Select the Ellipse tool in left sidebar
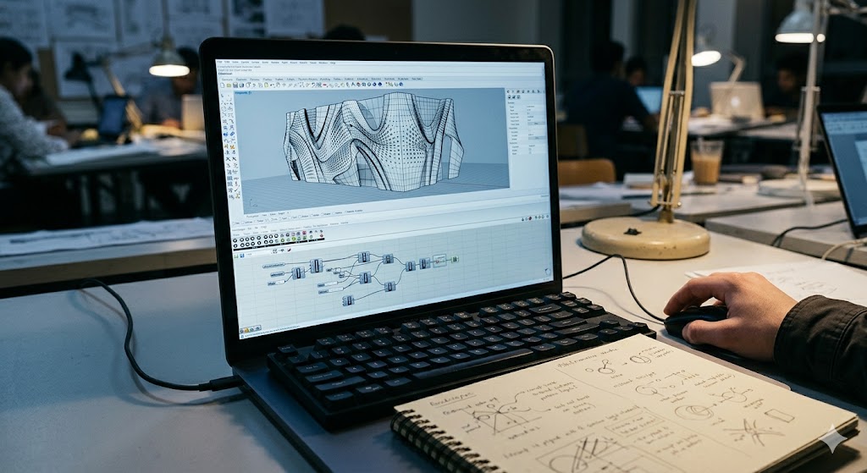This screenshot has width=867, height=473. click(230, 109)
